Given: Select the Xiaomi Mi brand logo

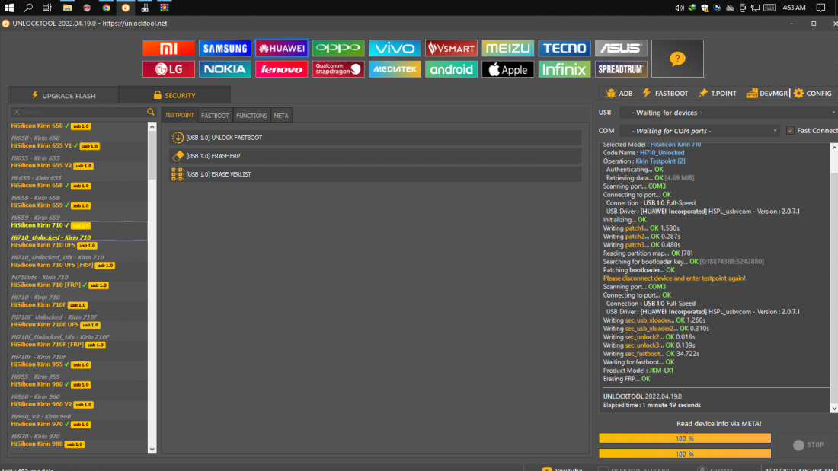Looking at the screenshot, I should click(168, 48).
